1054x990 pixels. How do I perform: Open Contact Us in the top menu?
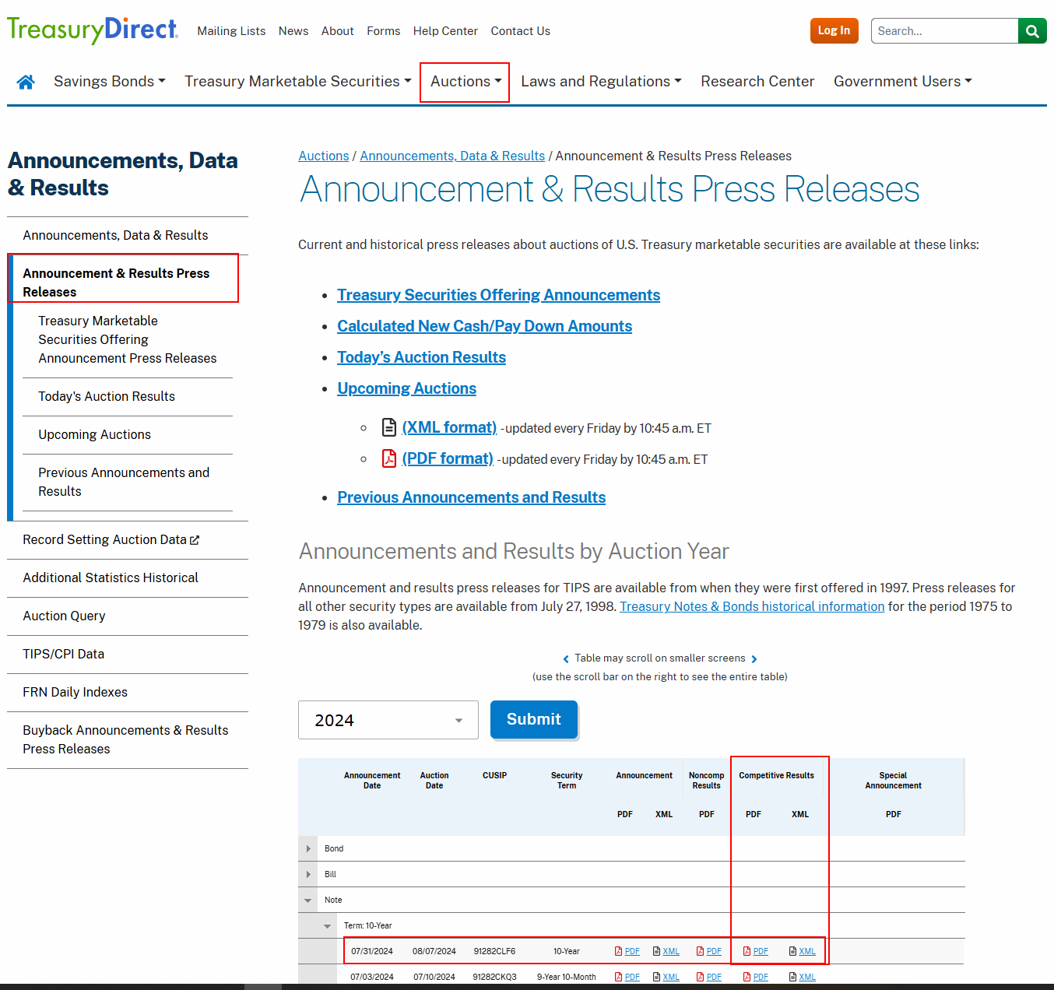pos(521,31)
